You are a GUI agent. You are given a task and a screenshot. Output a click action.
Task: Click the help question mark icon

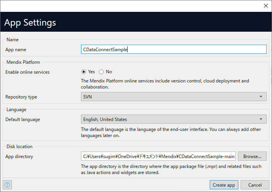pyautogui.click(x=7, y=185)
